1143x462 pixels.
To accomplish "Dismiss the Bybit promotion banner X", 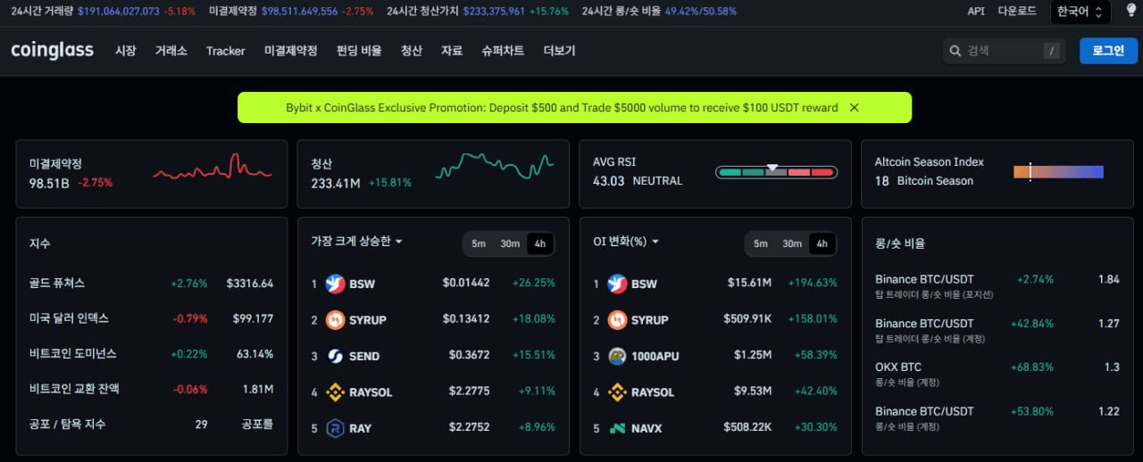I will [854, 108].
